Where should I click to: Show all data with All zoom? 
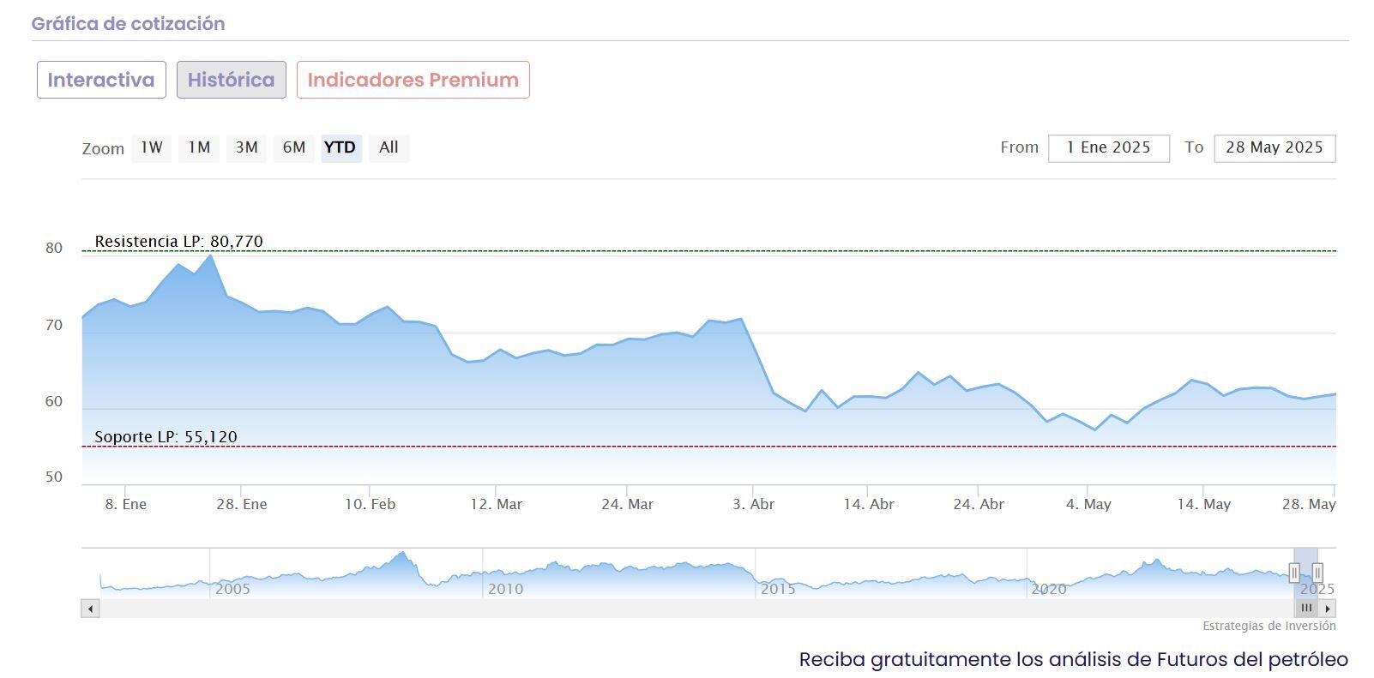coord(389,147)
